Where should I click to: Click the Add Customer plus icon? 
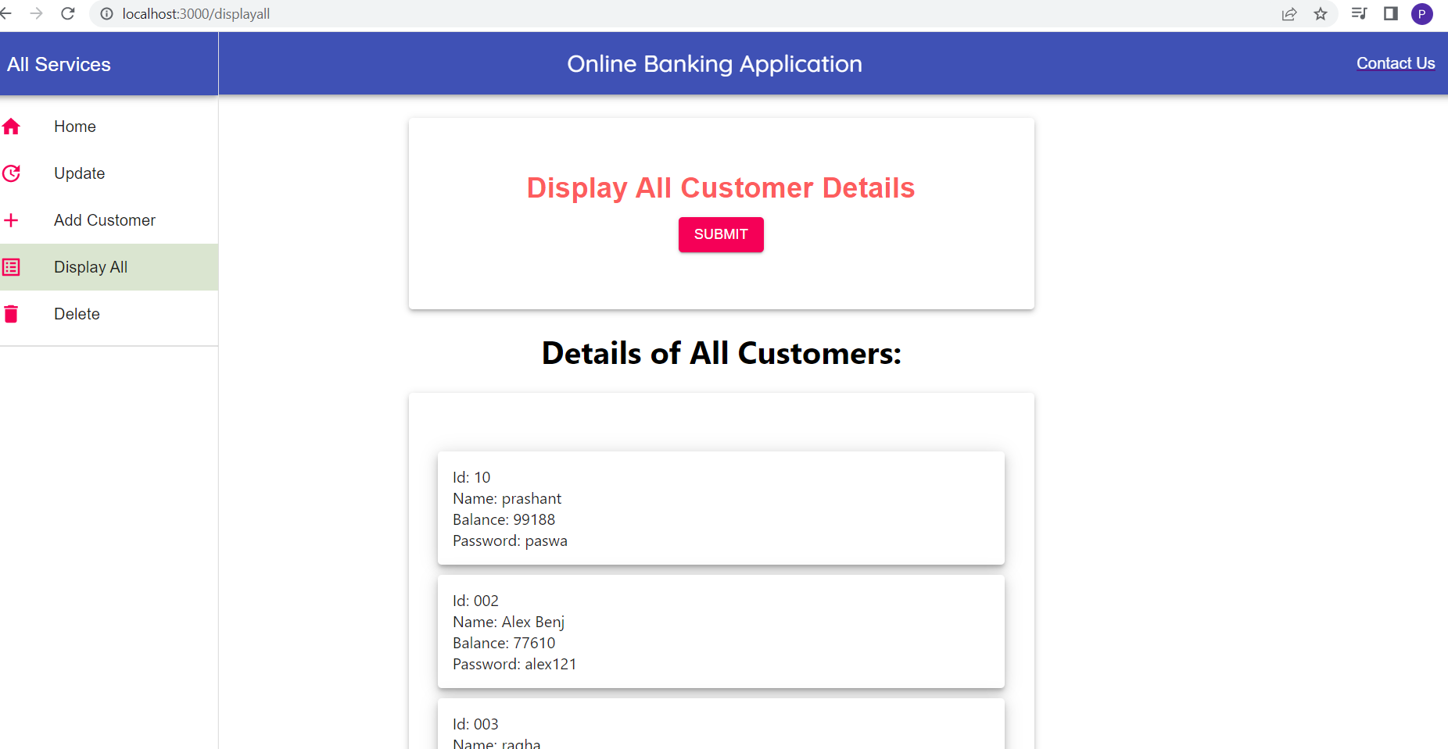point(12,219)
